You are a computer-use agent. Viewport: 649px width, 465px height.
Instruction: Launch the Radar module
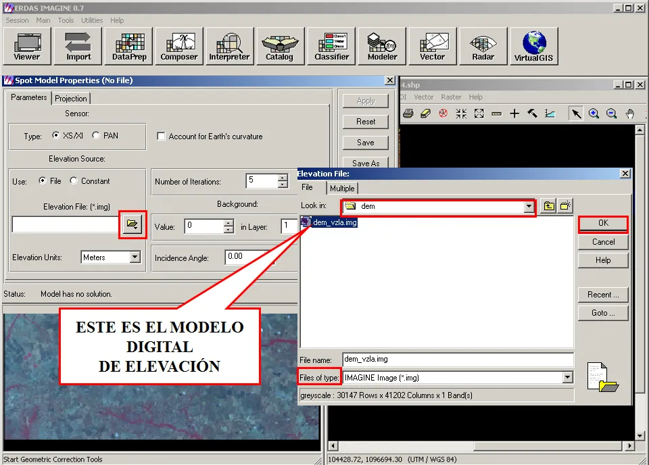tap(483, 46)
